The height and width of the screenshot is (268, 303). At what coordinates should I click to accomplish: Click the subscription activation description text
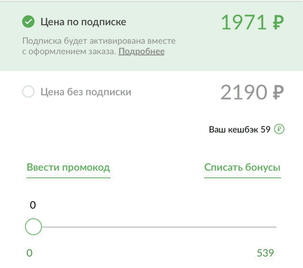point(99,46)
